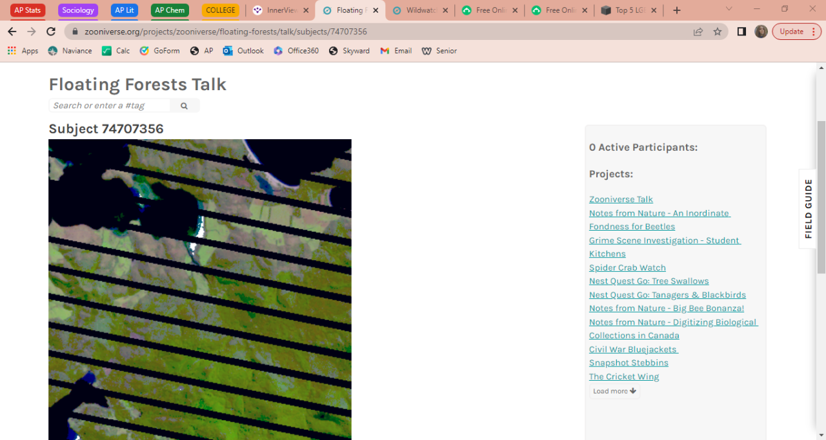Click the user profile avatar
Screen dimensions: 826x440
coord(761,32)
